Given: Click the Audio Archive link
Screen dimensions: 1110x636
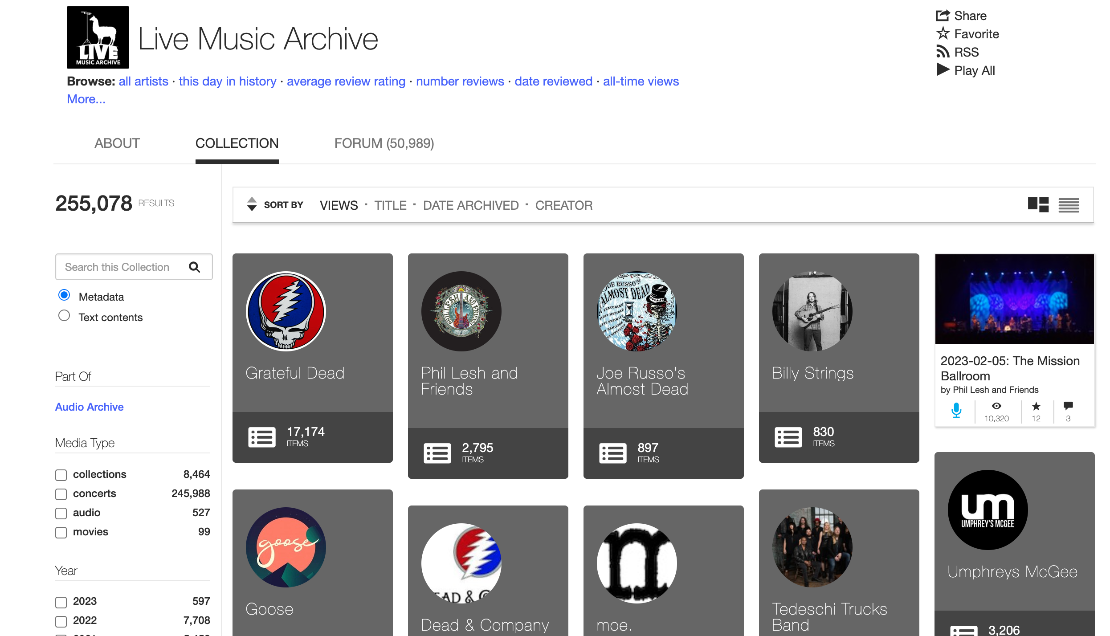Looking at the screenshot, I should [x=89, y=407].
